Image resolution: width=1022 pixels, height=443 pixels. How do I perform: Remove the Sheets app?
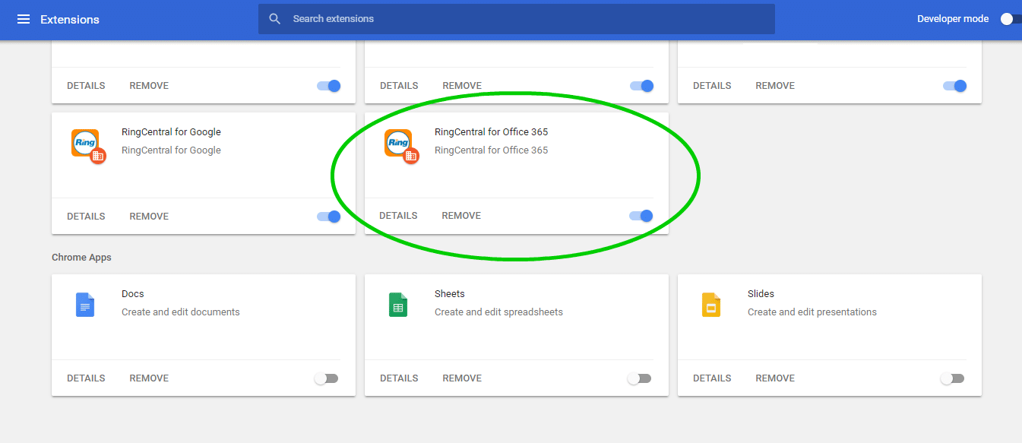click(x=462, y=378)
